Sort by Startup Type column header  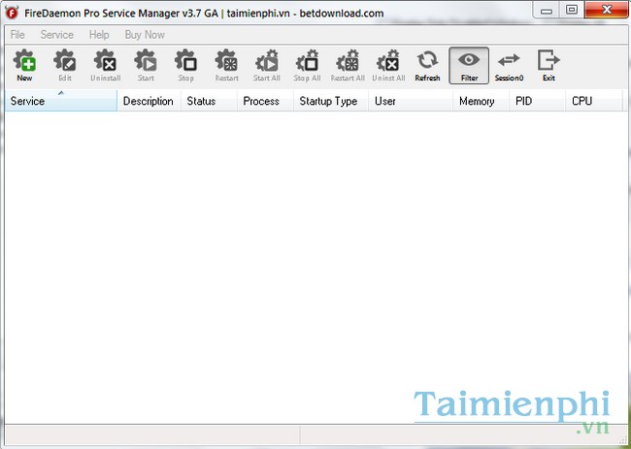pyautogui.click(x=328, y=101)
